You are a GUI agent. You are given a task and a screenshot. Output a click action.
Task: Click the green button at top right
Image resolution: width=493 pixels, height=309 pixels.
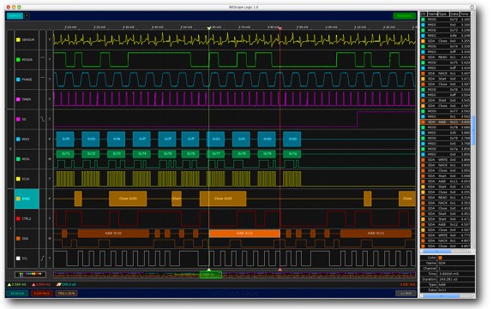coord(405,15)
